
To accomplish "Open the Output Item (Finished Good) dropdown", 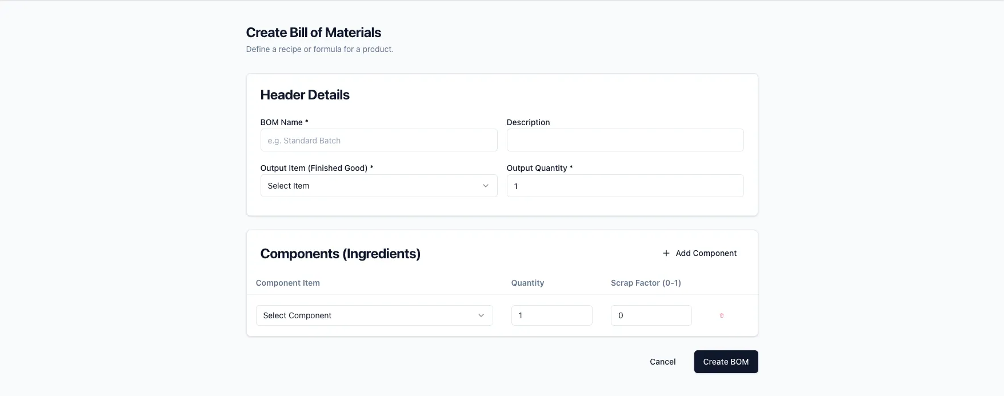I will 378,186.
